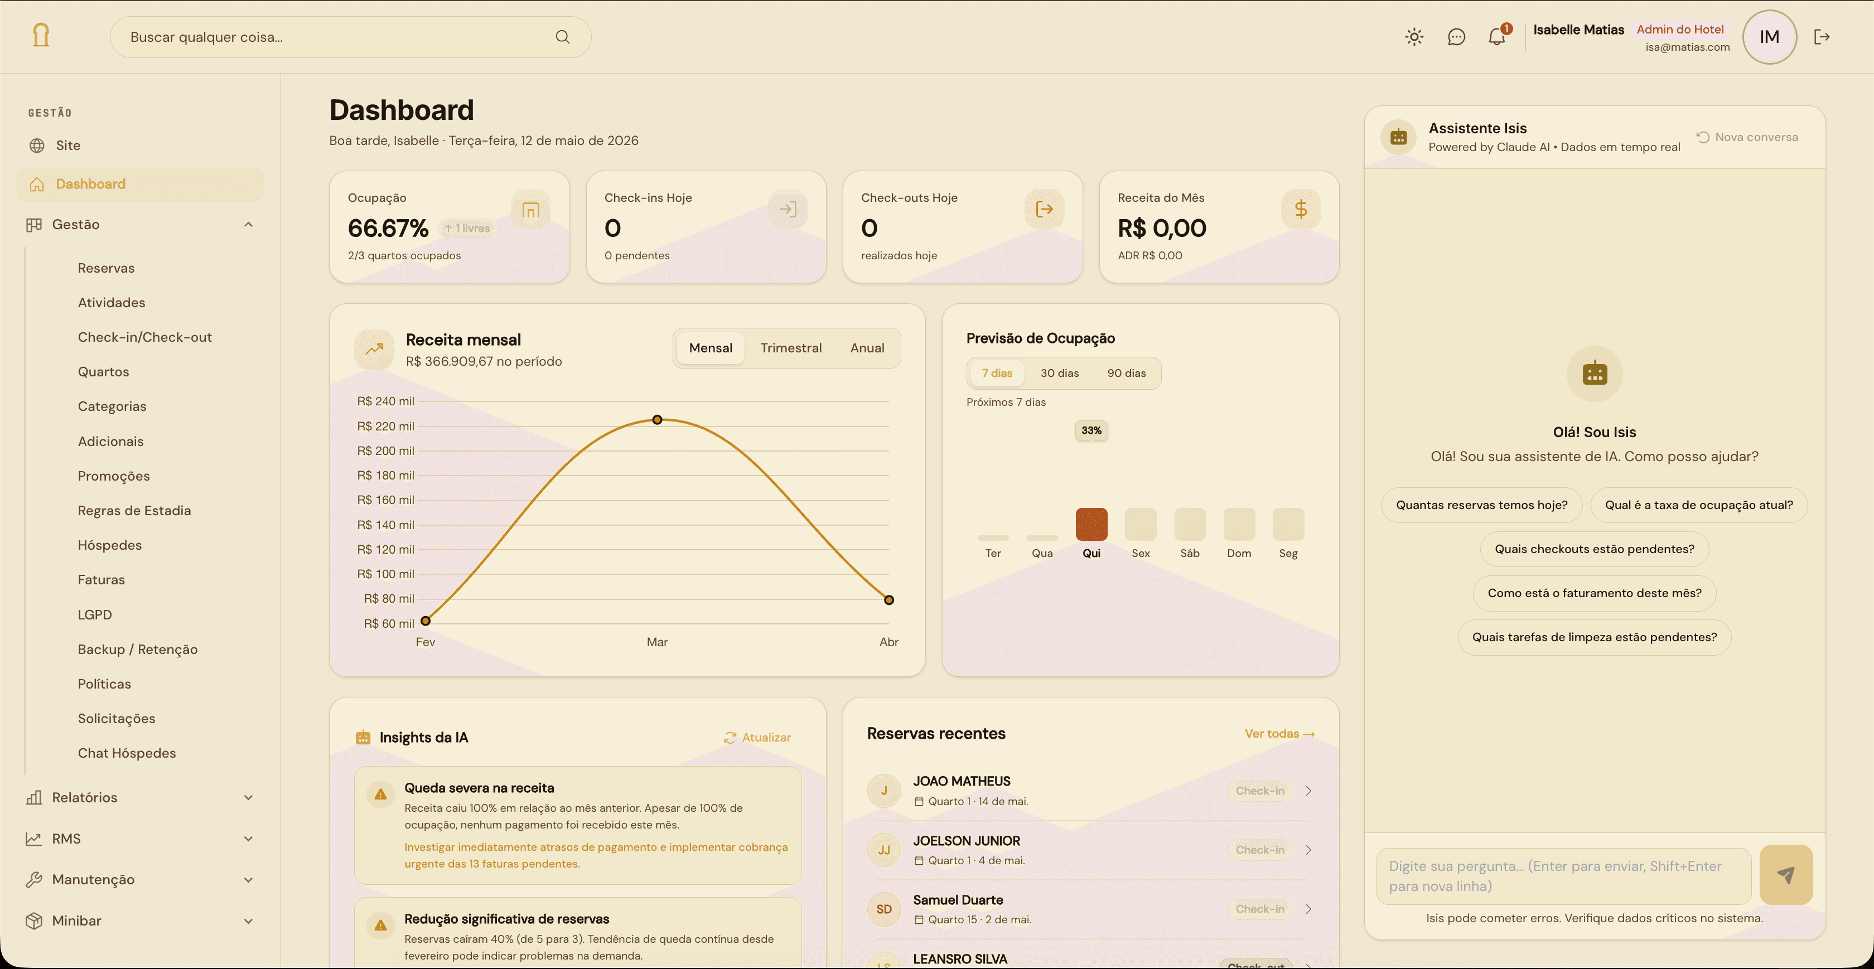Click the RMS line chart icon
The height and width of the screenshot is (969, 1874).
click(x=33, y=839)
